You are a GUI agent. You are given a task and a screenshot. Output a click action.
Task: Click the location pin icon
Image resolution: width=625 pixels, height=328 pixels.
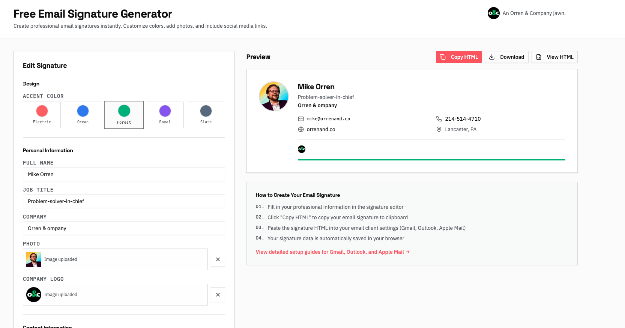[x=439, y=129]
